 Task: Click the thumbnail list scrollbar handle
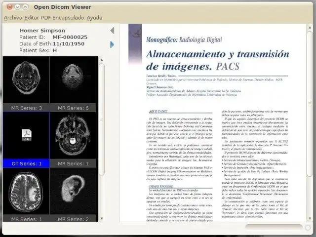[102, 119]
